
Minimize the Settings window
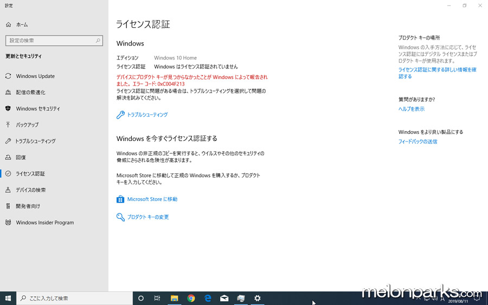click(x=449, y=5)
